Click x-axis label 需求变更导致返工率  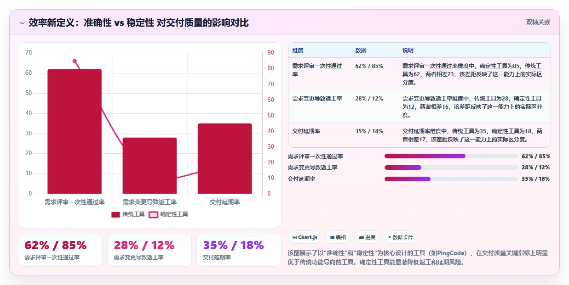149,202
